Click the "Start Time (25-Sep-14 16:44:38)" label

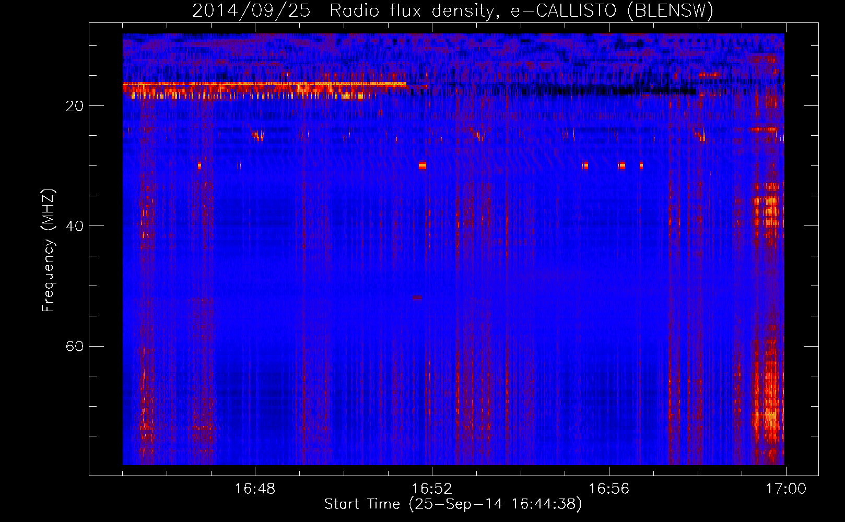tap(453, 504)
